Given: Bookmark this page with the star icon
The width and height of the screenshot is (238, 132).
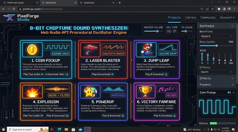Looking at the screenshot, I should tap(213, 9).
